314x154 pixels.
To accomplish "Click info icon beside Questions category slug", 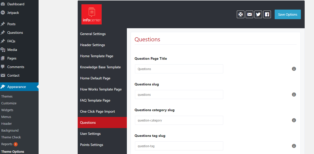I will pos(294,120).
